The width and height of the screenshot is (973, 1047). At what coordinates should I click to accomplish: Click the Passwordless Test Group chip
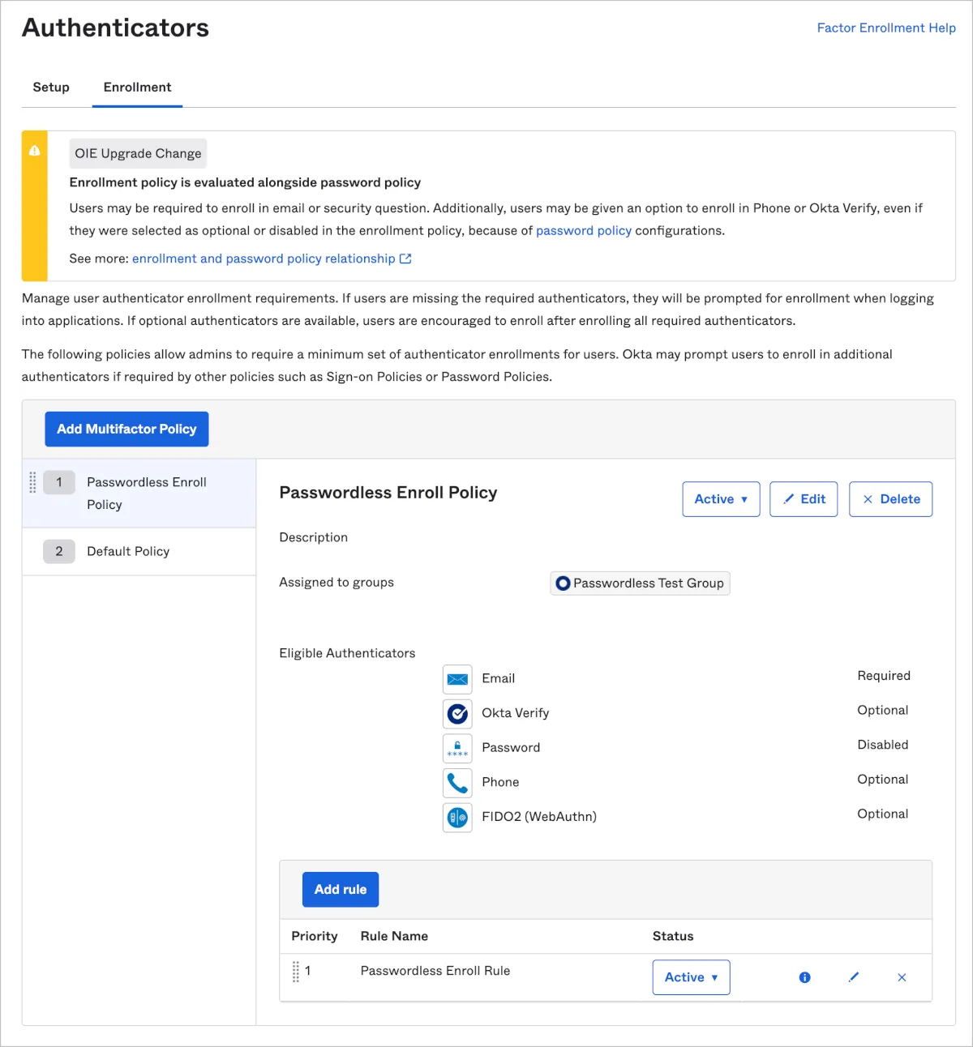tap(640, 583)
